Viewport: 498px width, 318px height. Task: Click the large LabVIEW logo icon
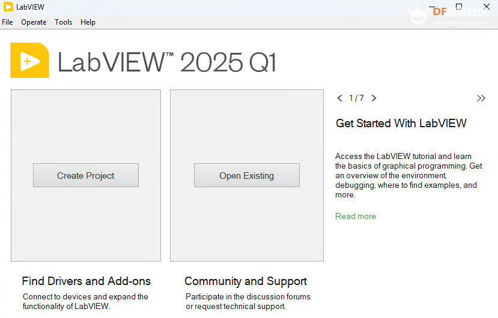click(29, 60)
